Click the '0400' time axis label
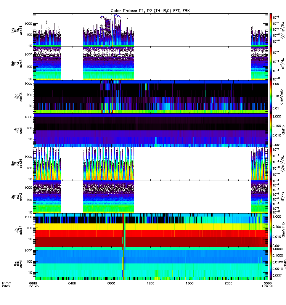Image resolution: width=286 pixels, height=305 pixels. tap(72, 283)
